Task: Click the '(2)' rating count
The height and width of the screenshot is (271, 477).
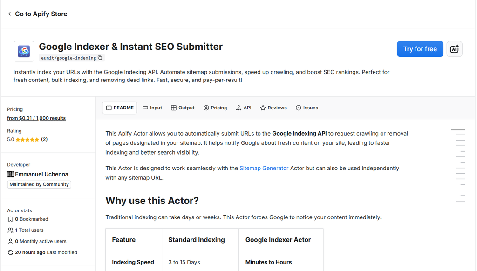Action: click(x=44, y=139)
